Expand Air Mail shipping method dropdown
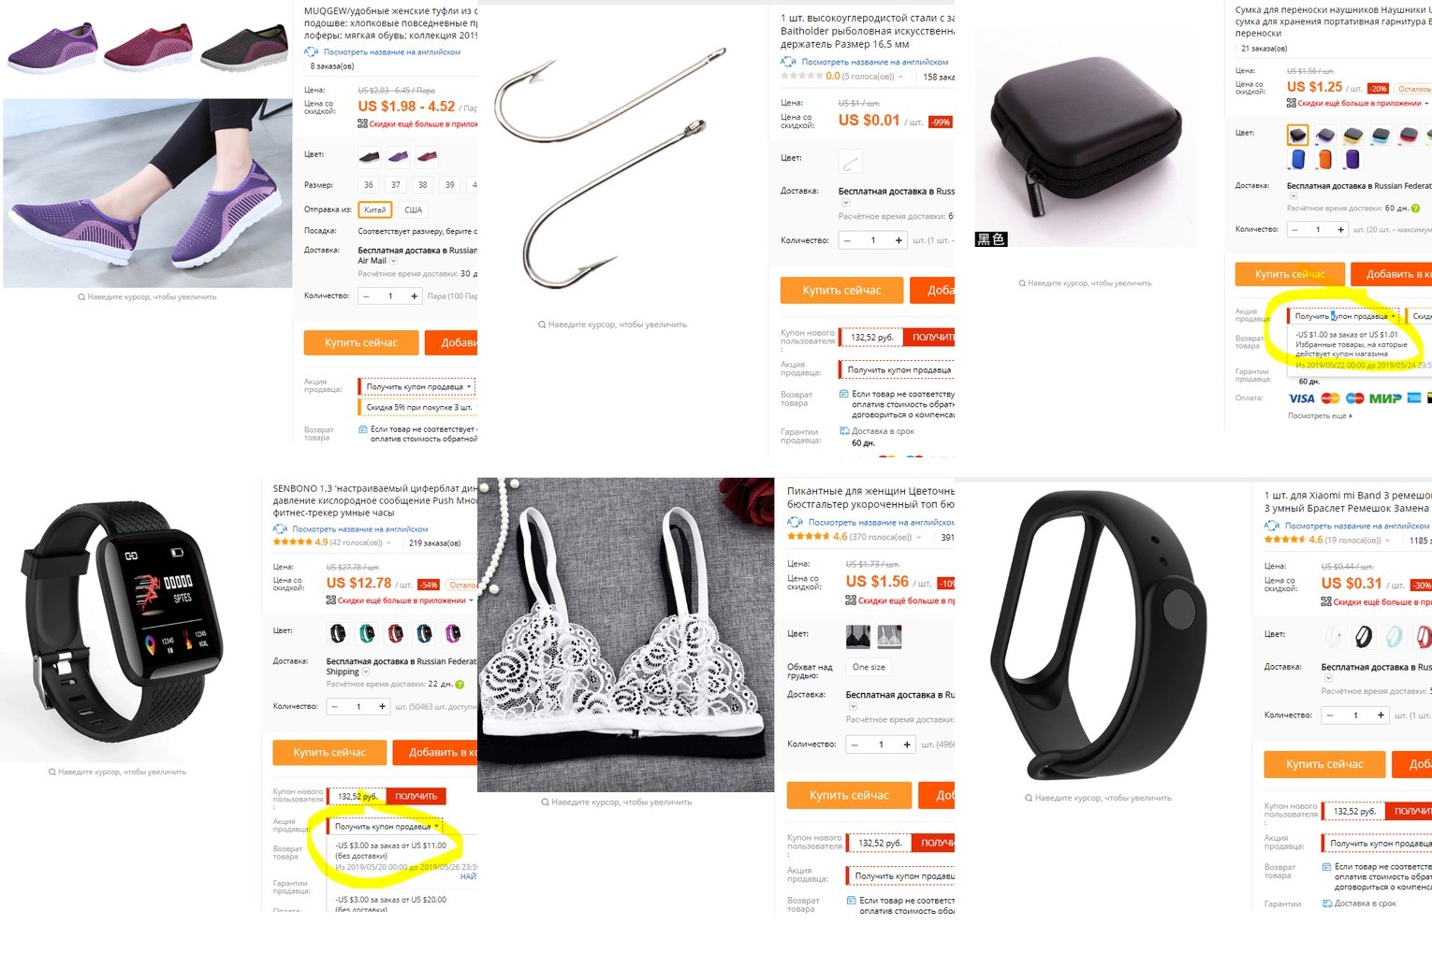The image size is (1432, 954). (x=394, y=261)
